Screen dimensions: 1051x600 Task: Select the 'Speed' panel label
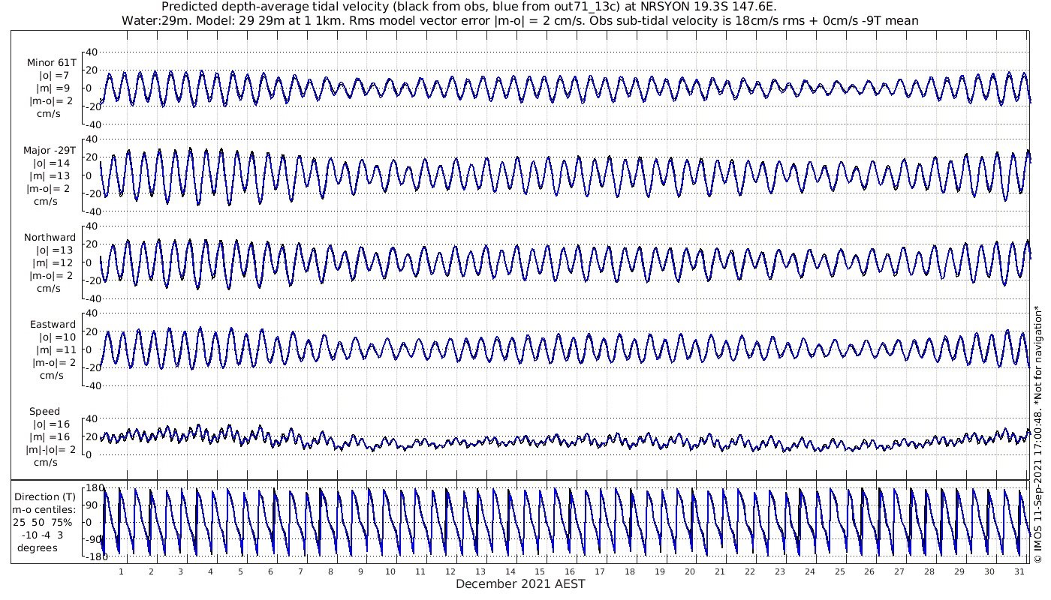pyautogui.click(x=45, y=411)
